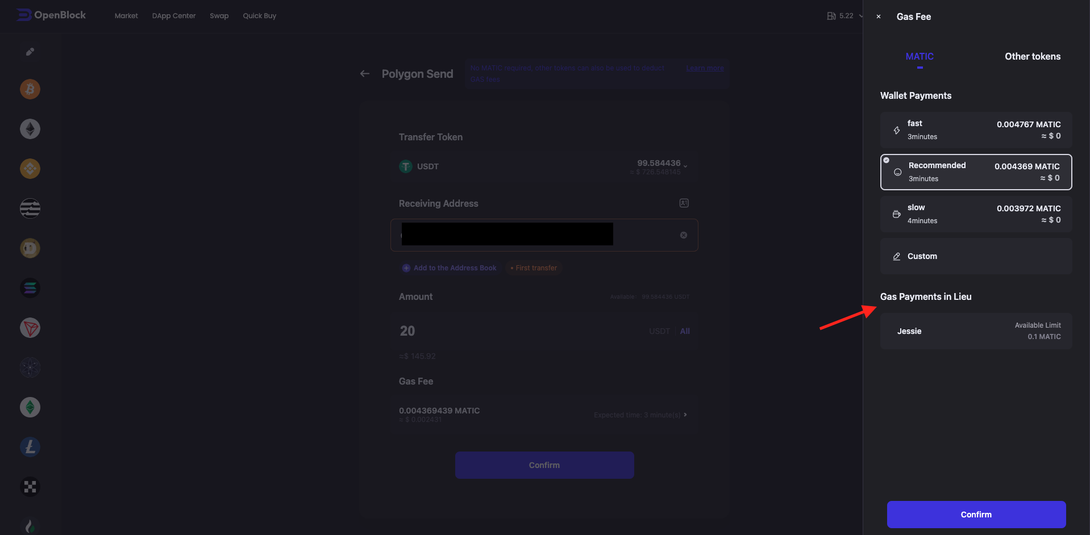Click Confirm in the Gas Fee panel
Viewport: 1090px width, 535px height.
pos(976,515)
